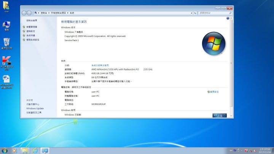Expand the arrow before 系統 breadcrumb

coord(68,13)
